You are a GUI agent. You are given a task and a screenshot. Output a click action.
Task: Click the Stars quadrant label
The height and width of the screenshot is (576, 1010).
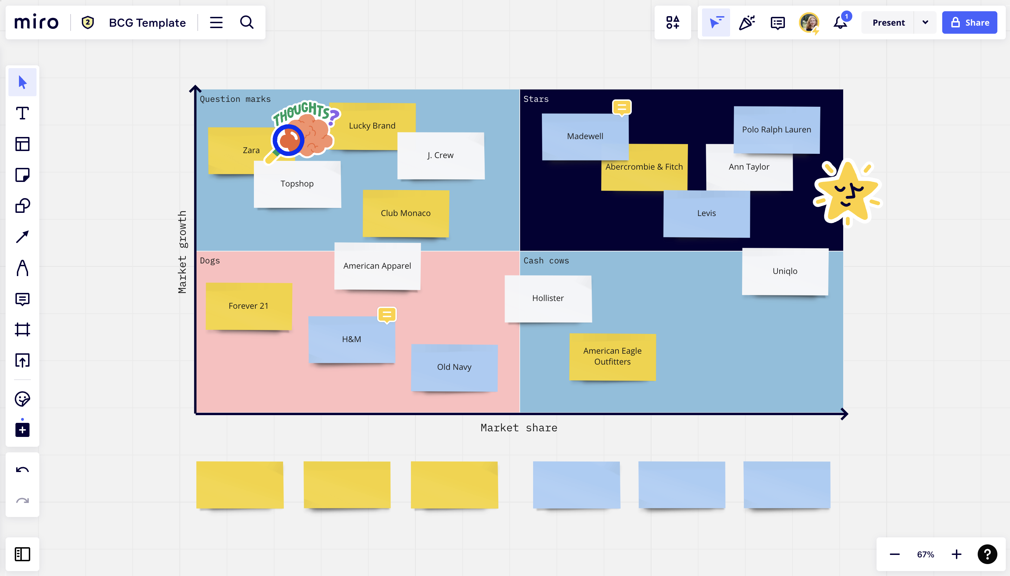click(x=536, y=99)
